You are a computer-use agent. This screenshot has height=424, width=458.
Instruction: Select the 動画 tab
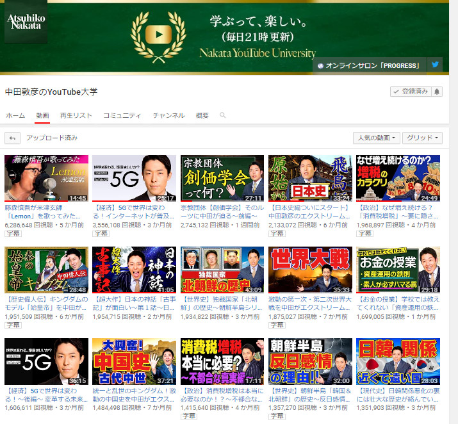(42, 116)
